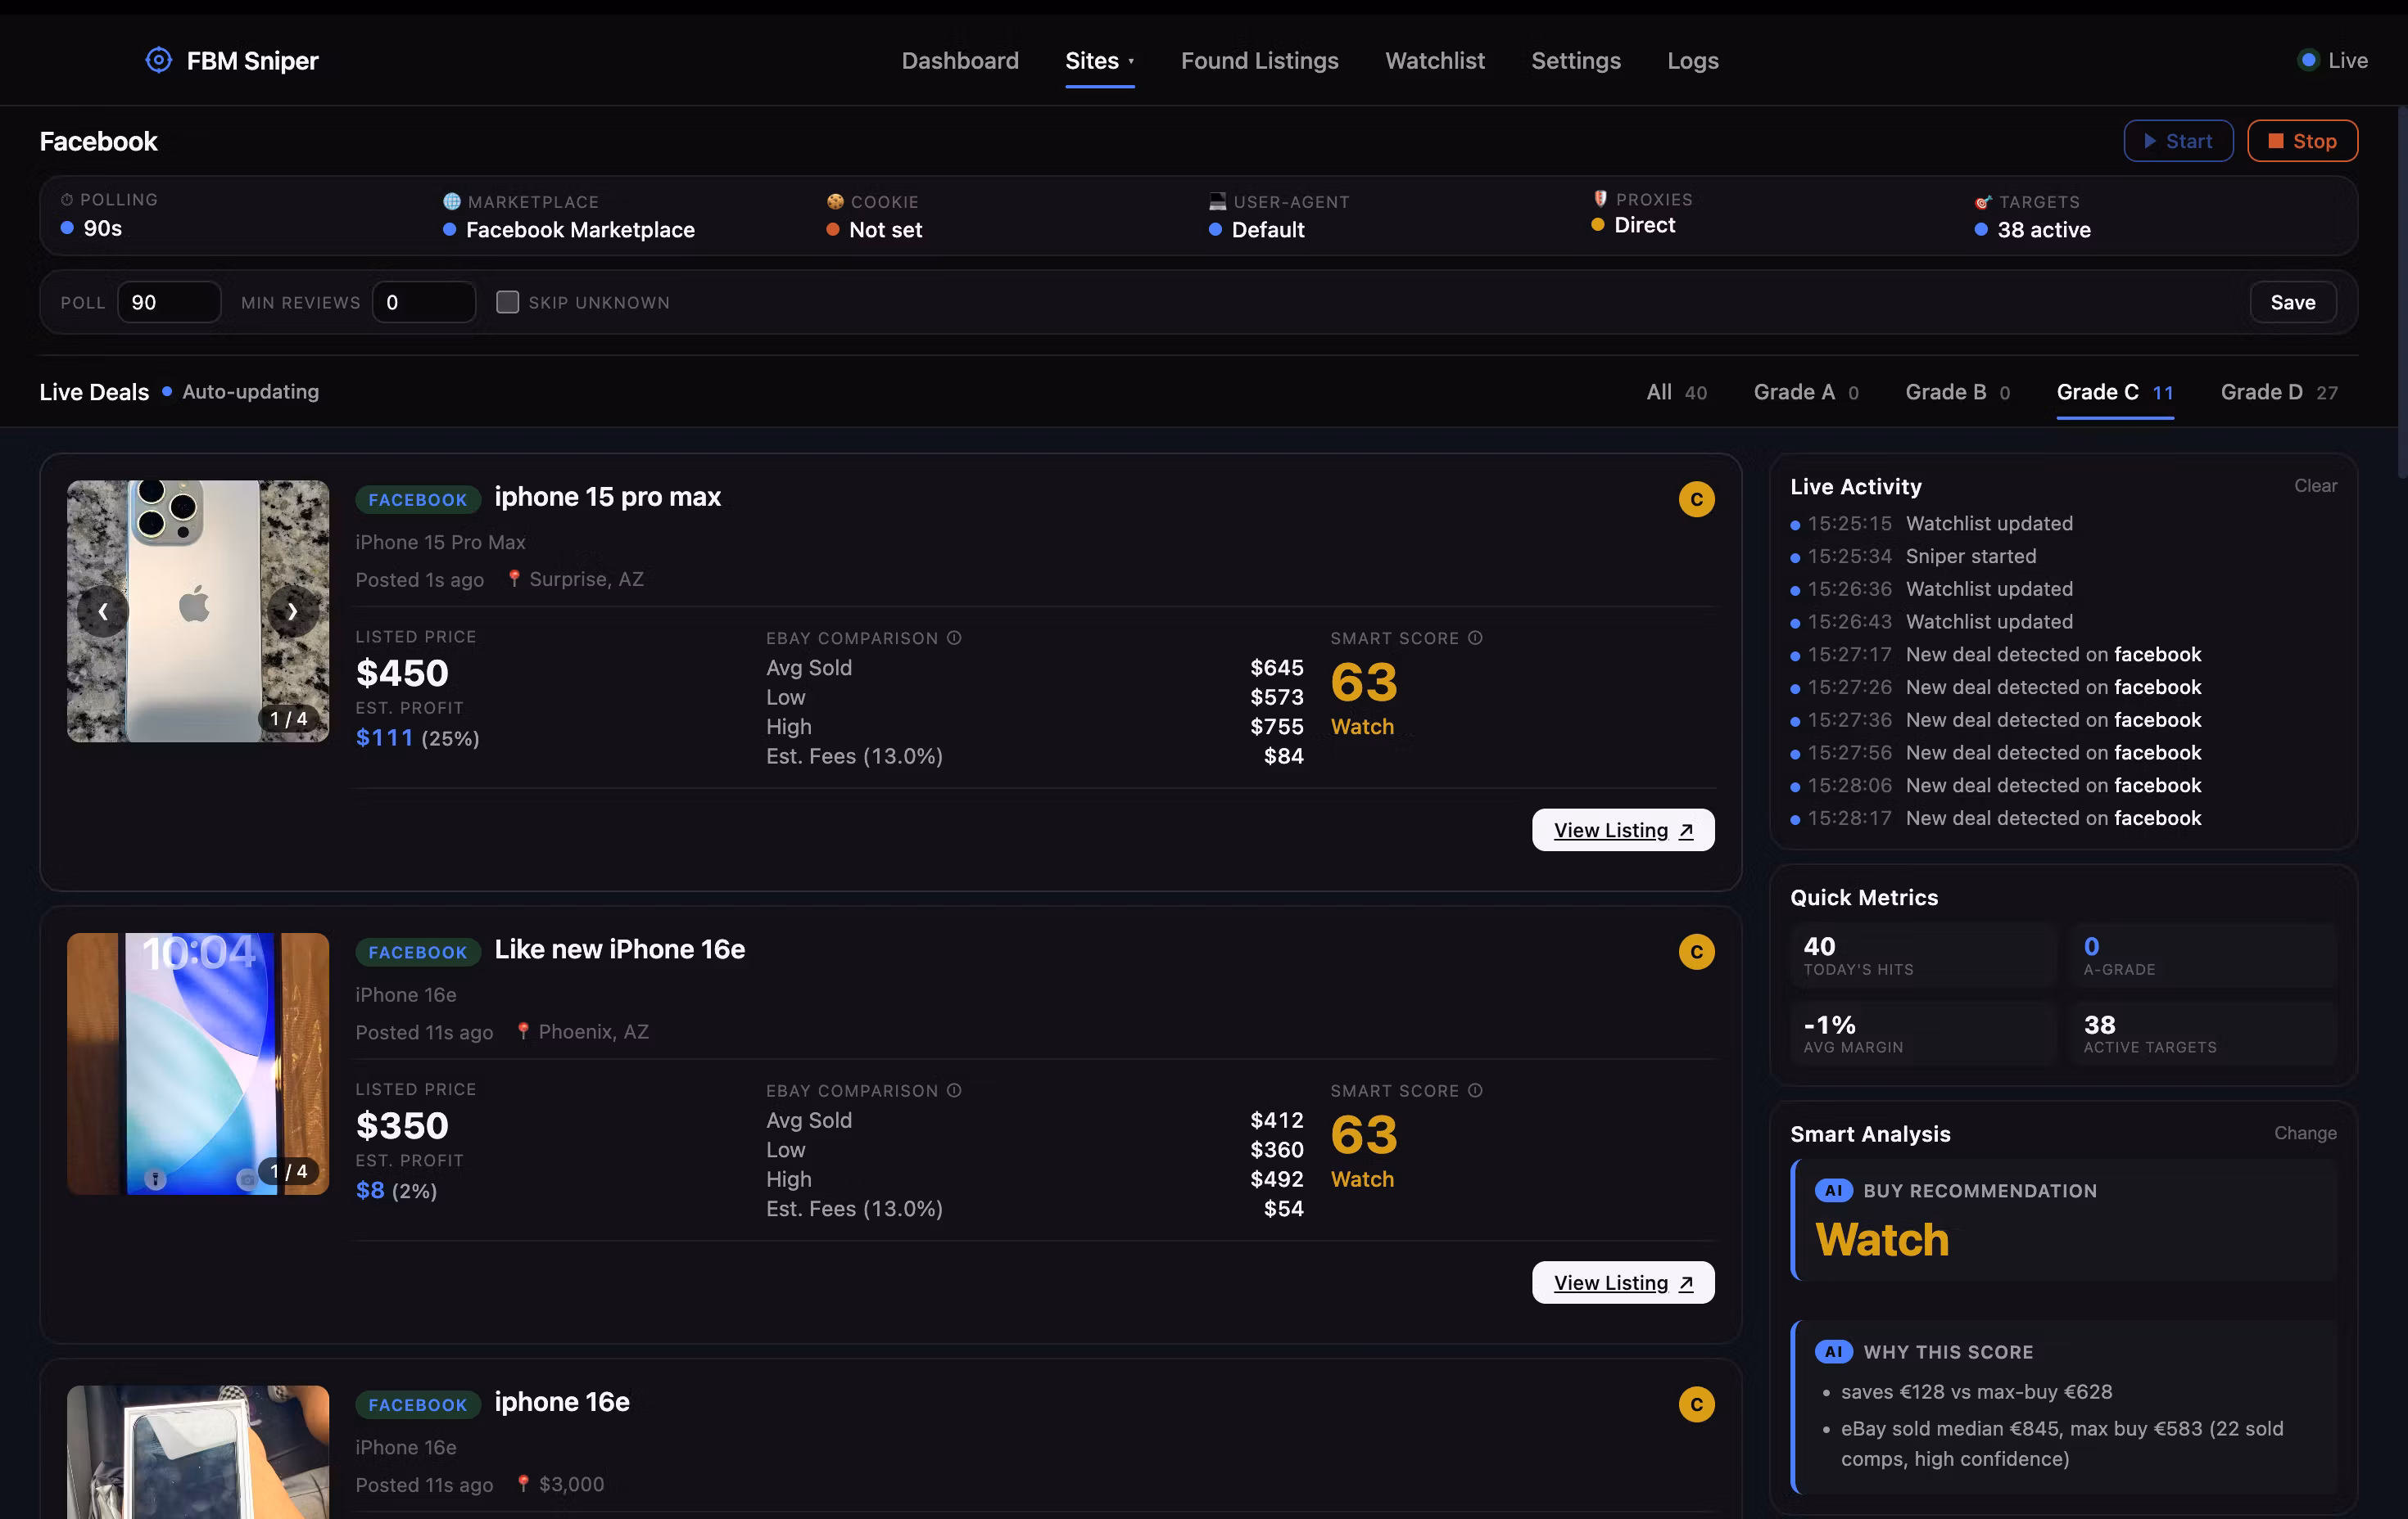Click the location pin icon next to Surprise, AZ

point(514,579)
